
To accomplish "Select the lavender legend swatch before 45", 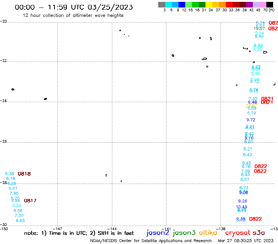I will pyautogui.click(x=256, y=5).
